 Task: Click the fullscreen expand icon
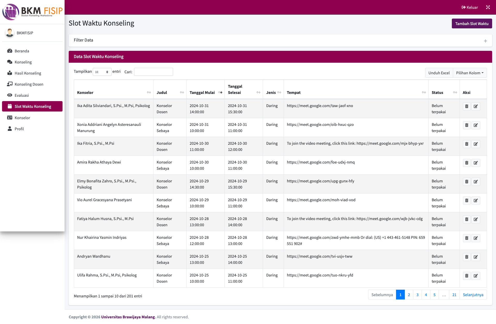[488, 7]
